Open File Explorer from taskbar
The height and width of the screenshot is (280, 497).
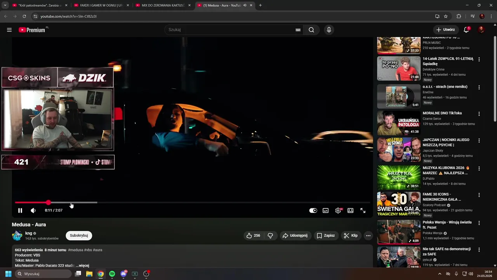[89, 274]
